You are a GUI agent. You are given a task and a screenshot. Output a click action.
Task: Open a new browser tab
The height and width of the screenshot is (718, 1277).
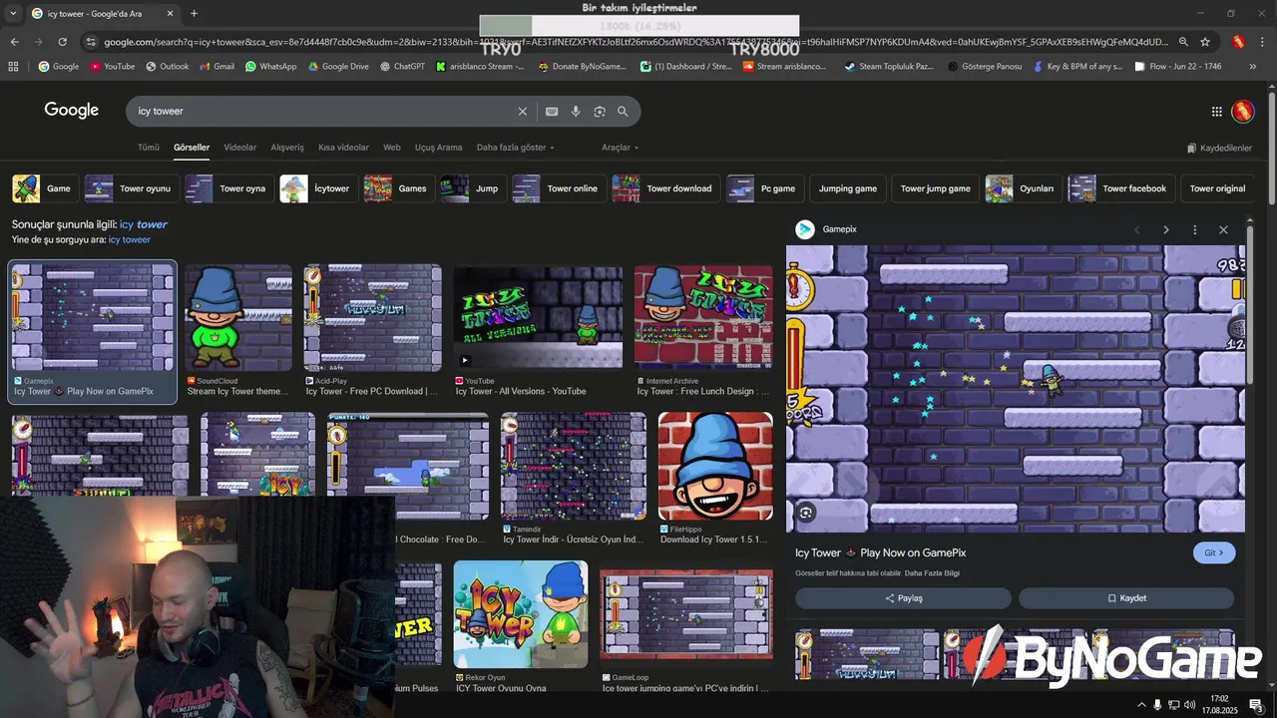194,14
